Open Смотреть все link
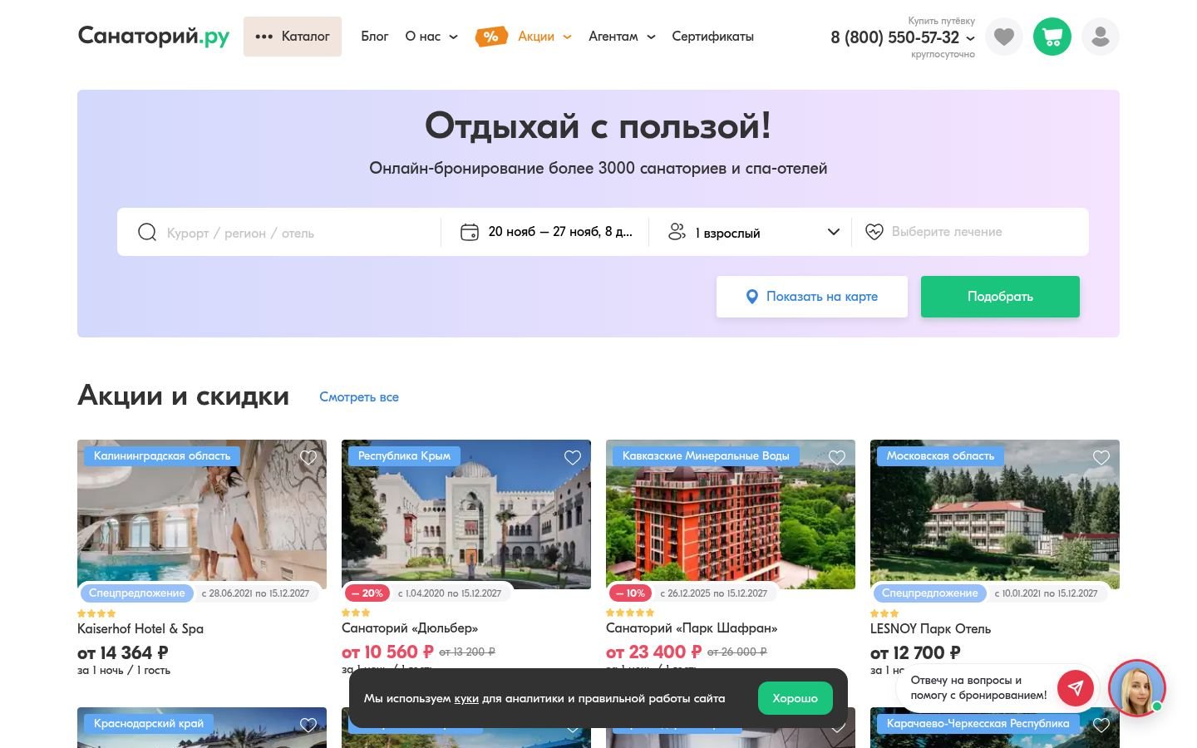Screen dimensions: 1197x748 point(359,397)
